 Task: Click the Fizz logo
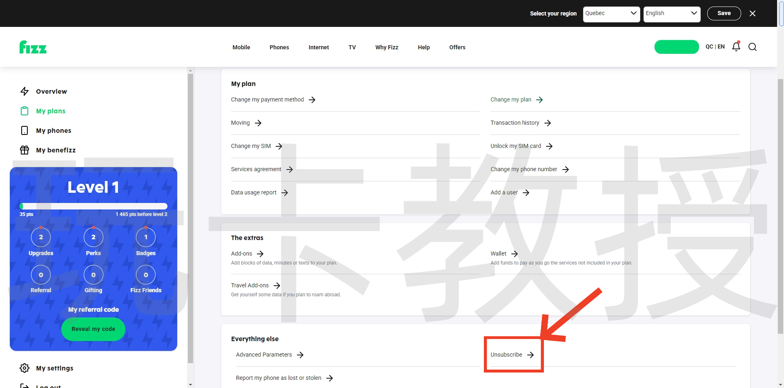33,47
